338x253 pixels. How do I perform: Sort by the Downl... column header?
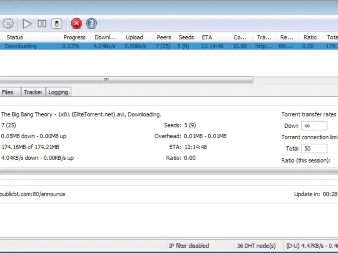click(105, 37)
